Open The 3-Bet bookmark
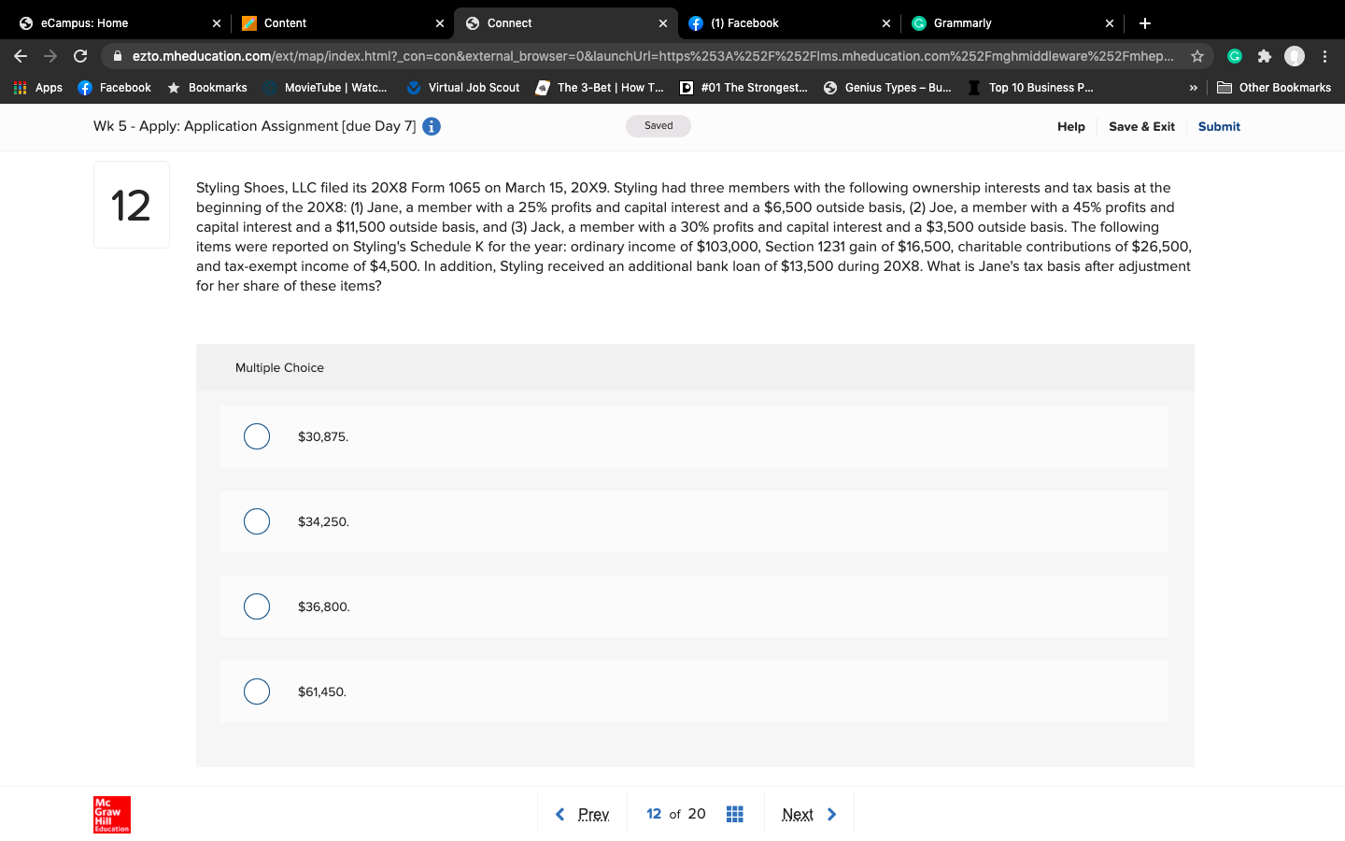The width and height of the screenshot is (1345, 841). pos(600,88)
